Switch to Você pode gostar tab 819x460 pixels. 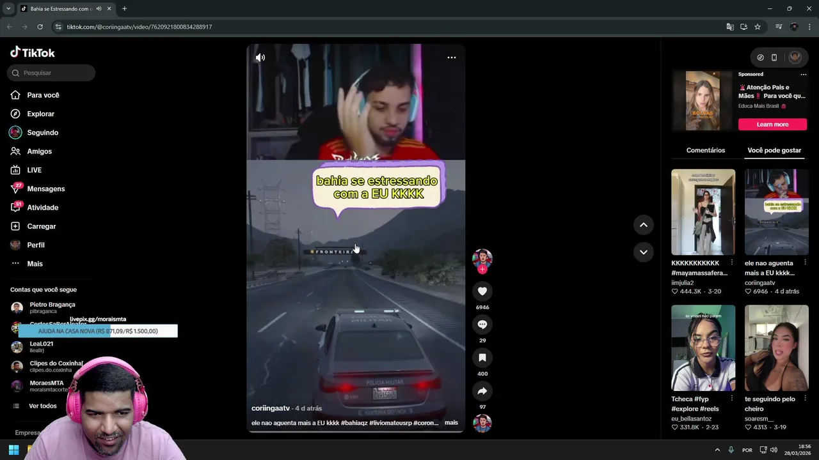click(x=774, y=150)
